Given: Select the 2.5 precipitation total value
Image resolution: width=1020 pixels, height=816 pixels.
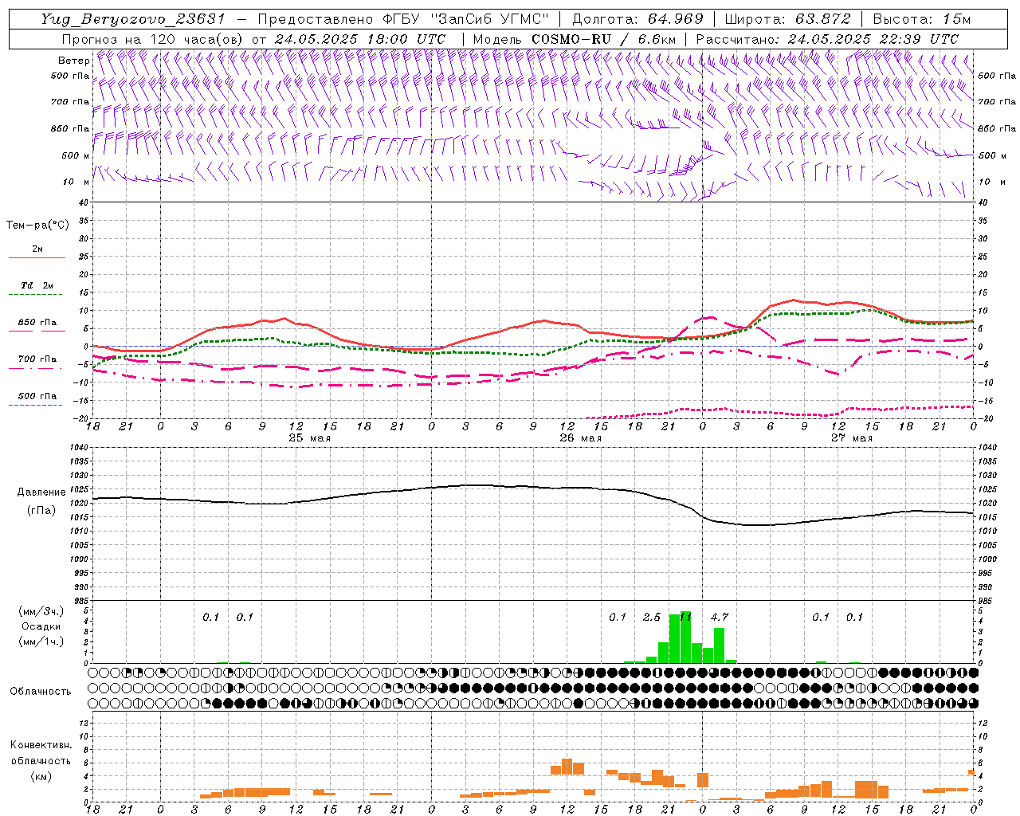Looking at the screenshot, I should (x=652, y=617).
